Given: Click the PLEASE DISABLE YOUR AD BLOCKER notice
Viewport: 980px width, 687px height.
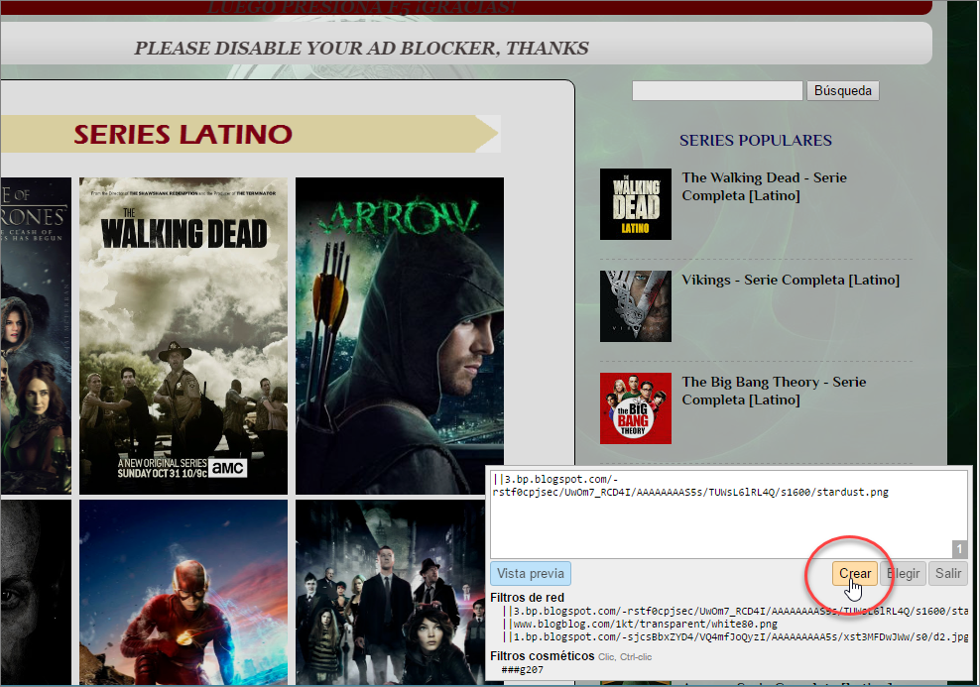Looking at the screenshot, I should pos(361,49).
